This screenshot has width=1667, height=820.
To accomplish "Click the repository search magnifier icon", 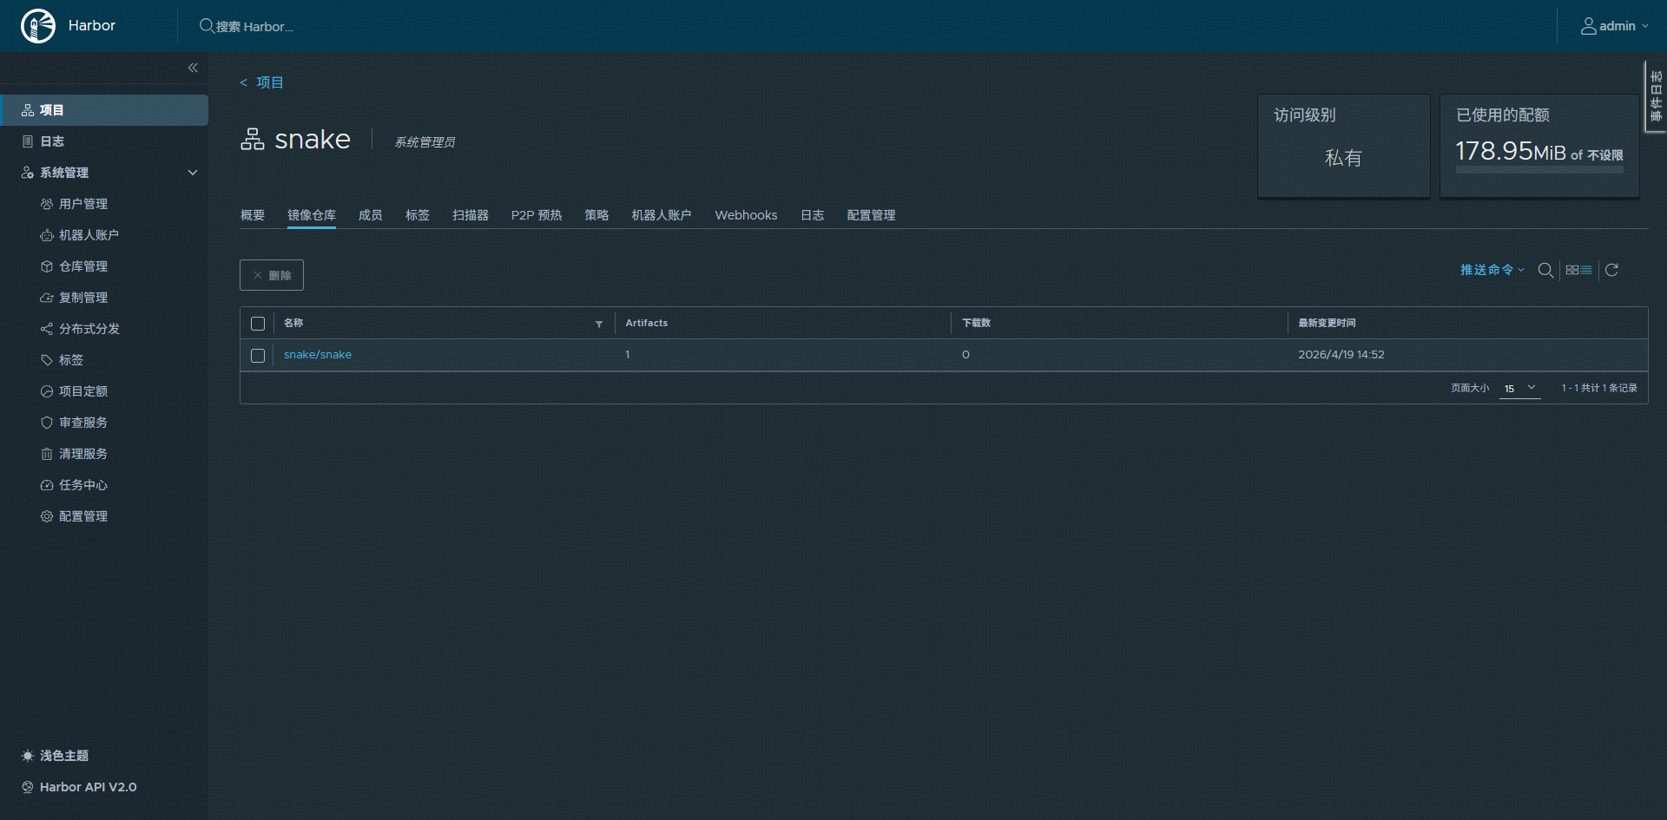I will tap(1545, 270).
